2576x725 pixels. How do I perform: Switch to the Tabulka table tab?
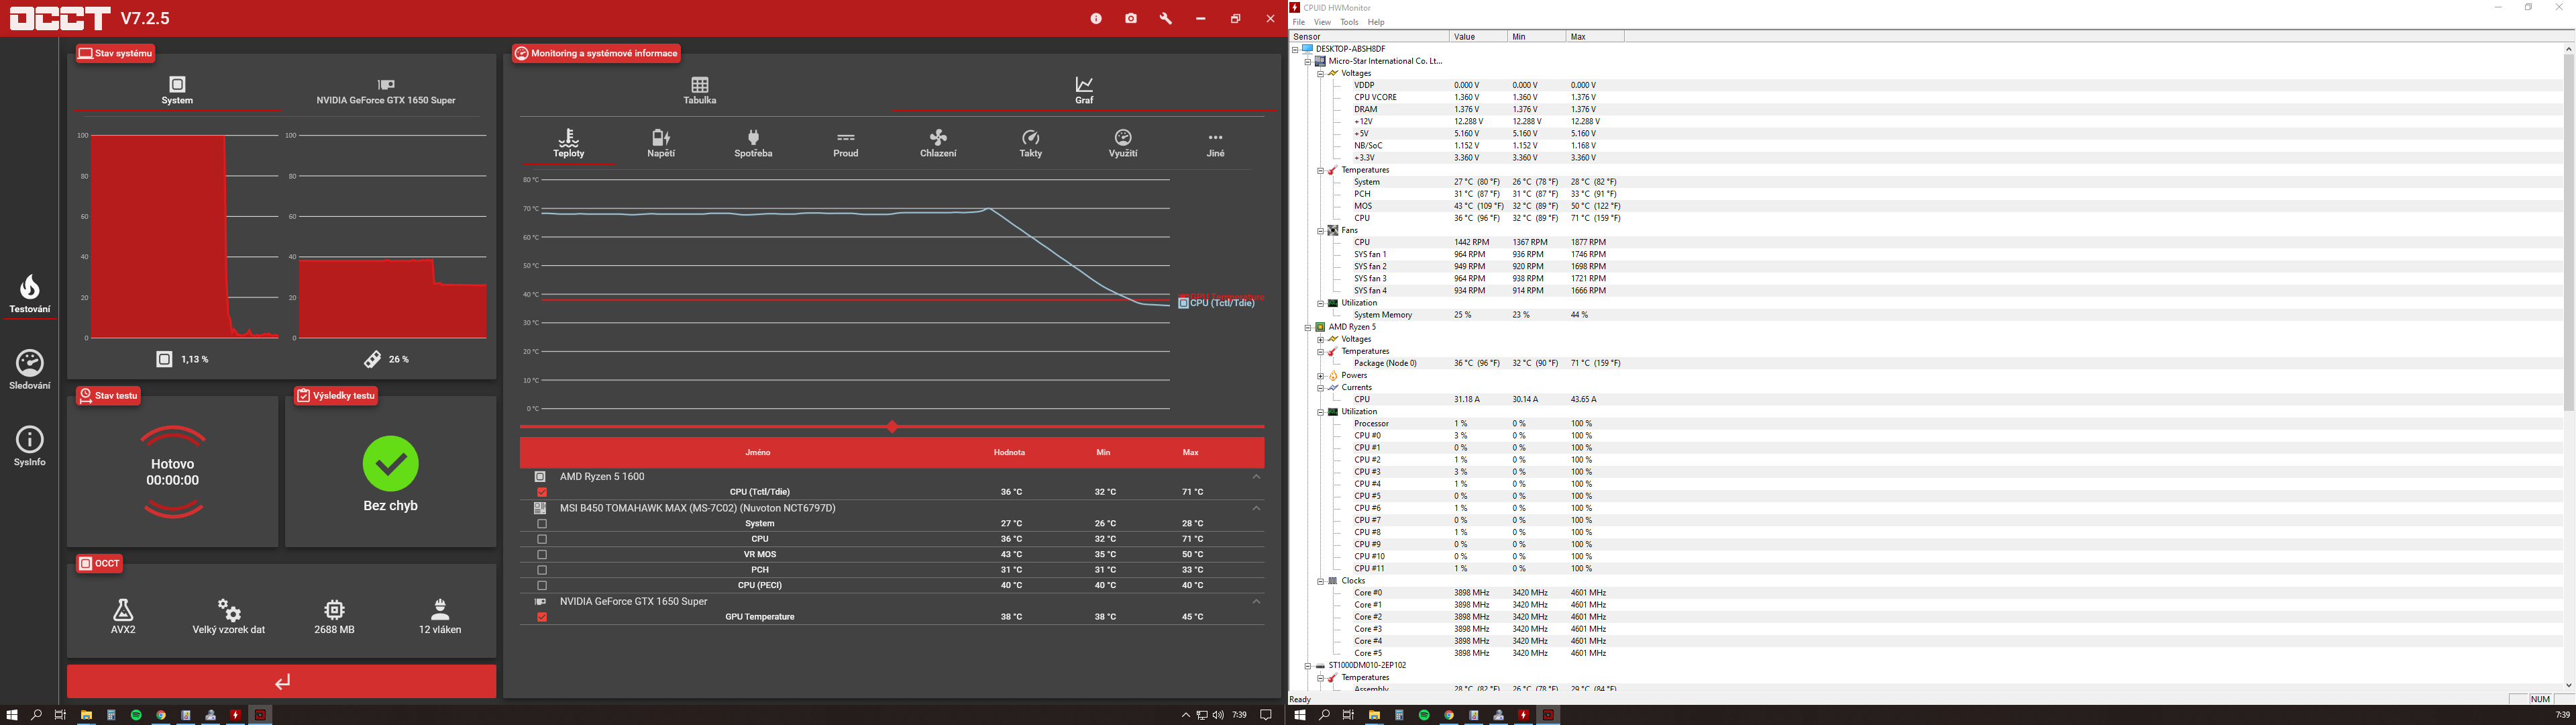coord(699,90)
